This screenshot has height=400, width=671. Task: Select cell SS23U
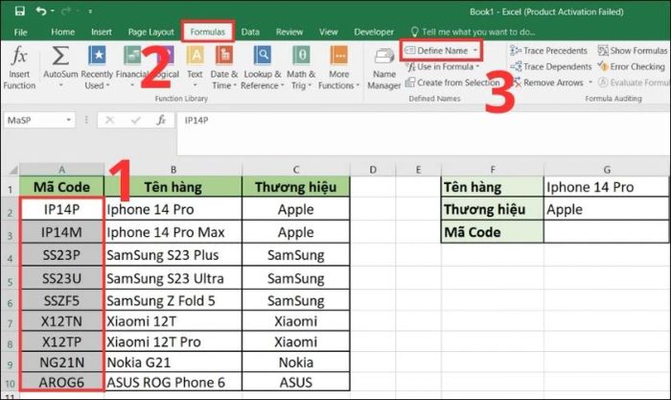(x=61, y=278)
